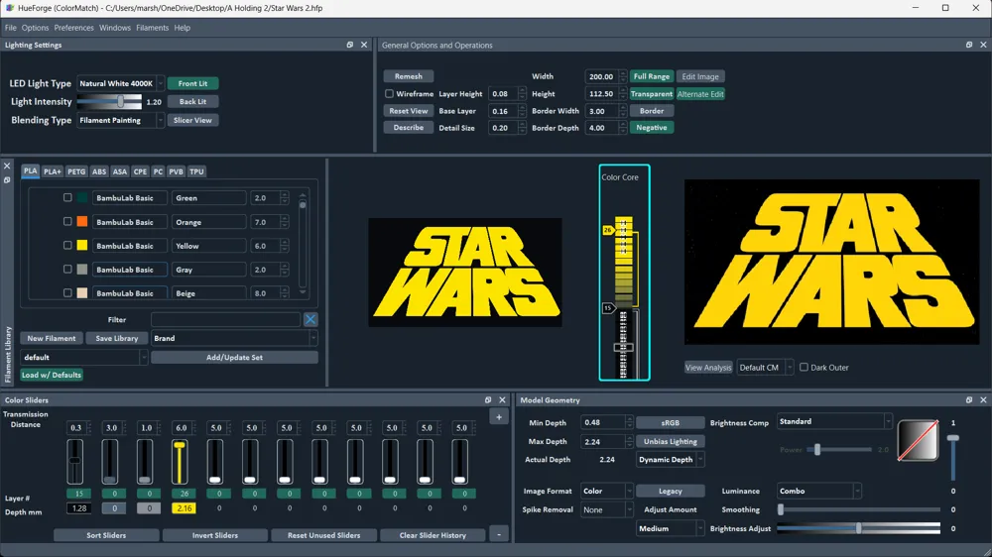Open the Brand sort dropdown

click(x=234, y=338)
